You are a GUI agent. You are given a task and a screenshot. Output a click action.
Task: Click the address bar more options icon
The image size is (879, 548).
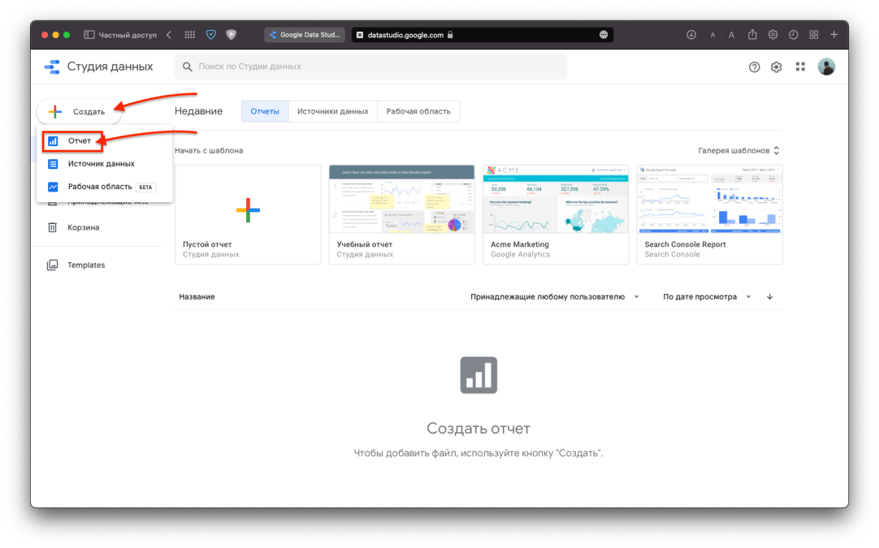point(603,35)
